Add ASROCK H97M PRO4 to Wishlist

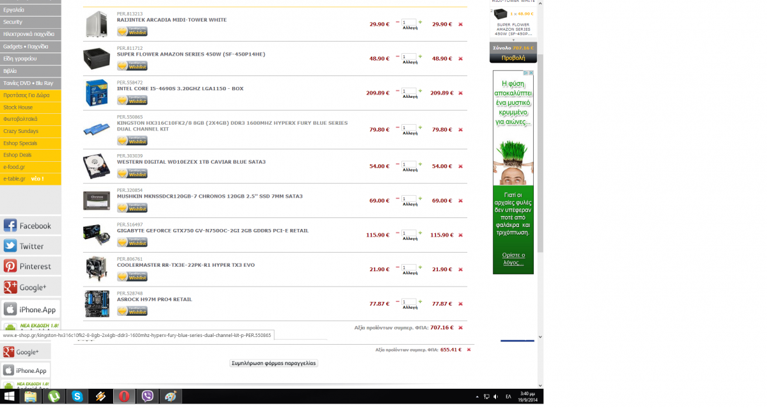(x=132, y=311)
